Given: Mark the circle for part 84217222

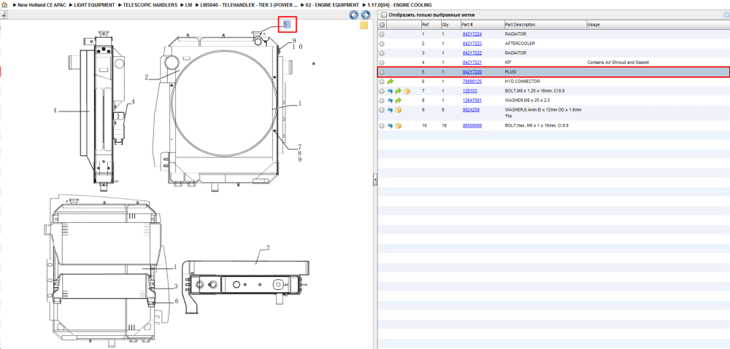Looking at the screenshot, I should [382, 53].
